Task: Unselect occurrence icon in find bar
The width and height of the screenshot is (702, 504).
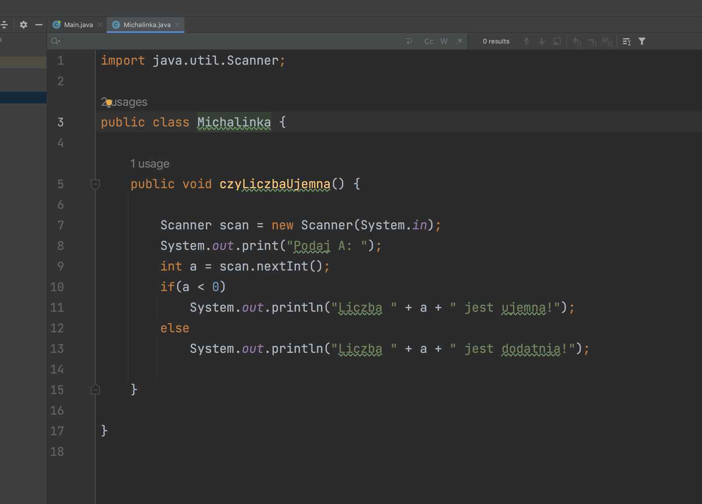Action: click(592, 42)
